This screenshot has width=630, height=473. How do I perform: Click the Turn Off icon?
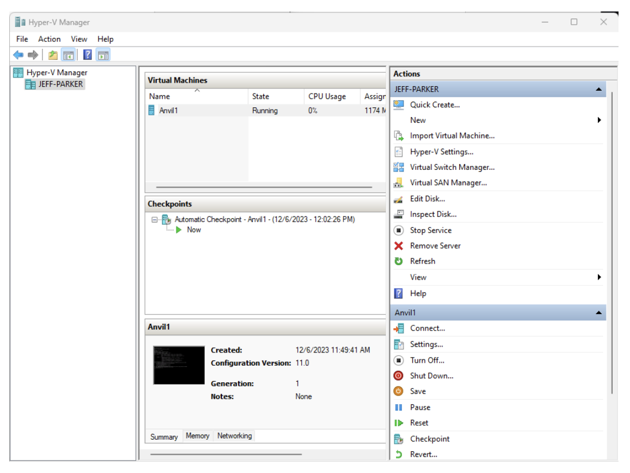coord(398,360)
